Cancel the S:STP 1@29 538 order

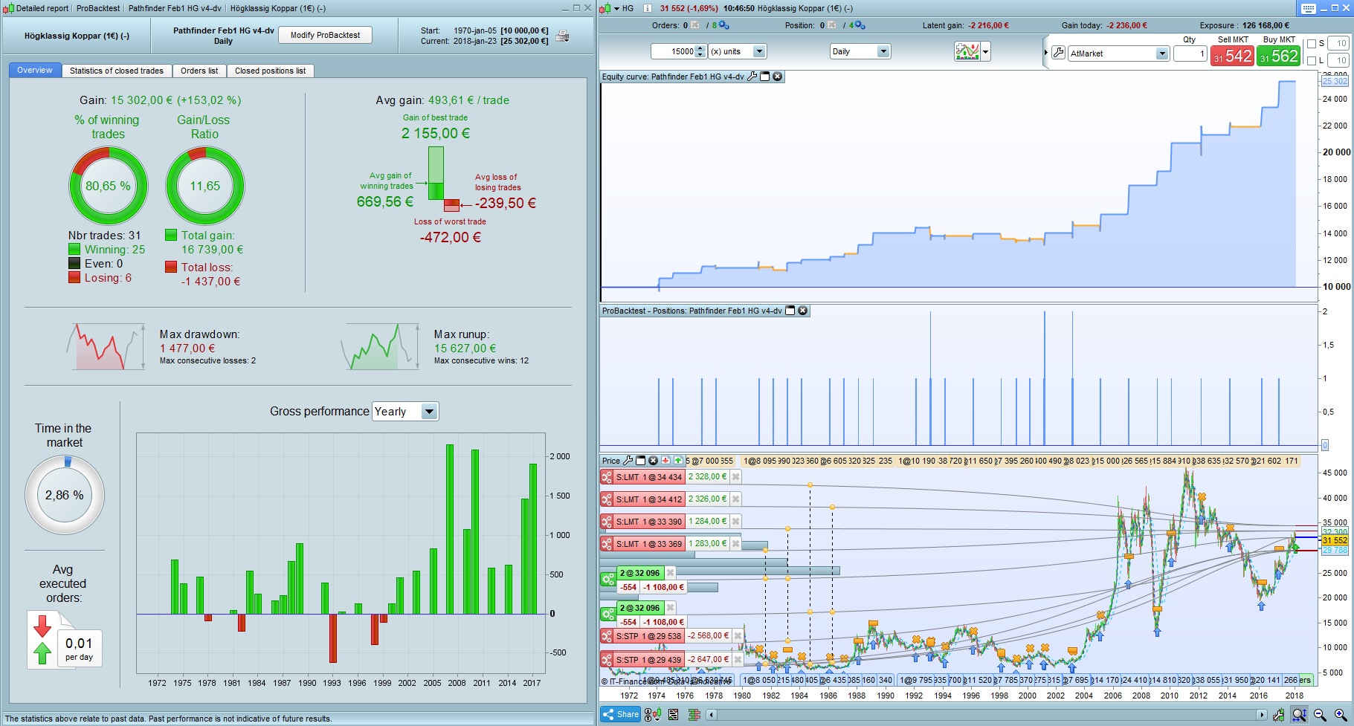(738, 636)
